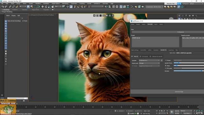This screenshot has height=115, width=204.
Task: Toggle the Percent Snap icon
Action: 82,7
